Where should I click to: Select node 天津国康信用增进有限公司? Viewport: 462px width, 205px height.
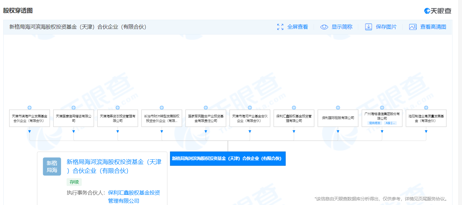click(74, 118)
